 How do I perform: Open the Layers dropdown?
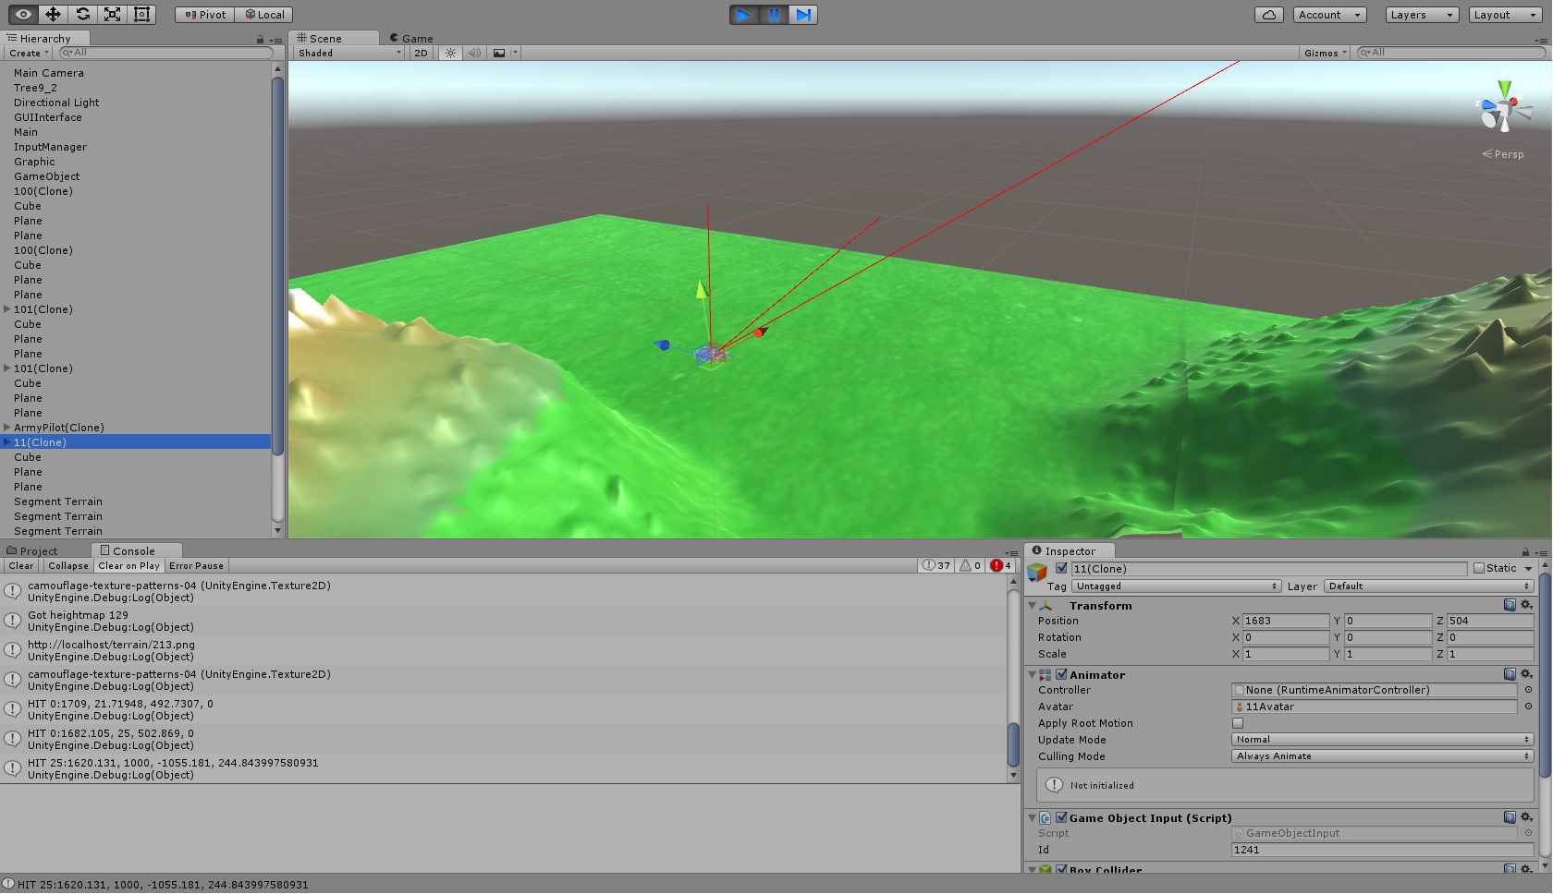[x=1422, y=15]
